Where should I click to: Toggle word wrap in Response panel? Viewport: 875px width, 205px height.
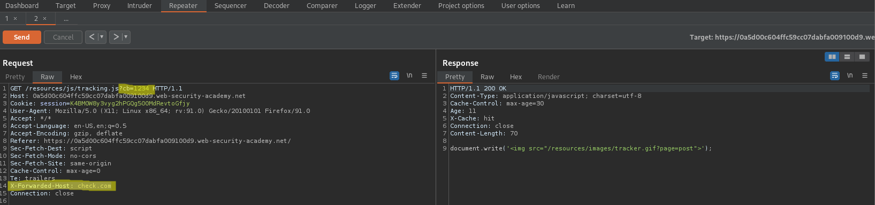[835, 76]
